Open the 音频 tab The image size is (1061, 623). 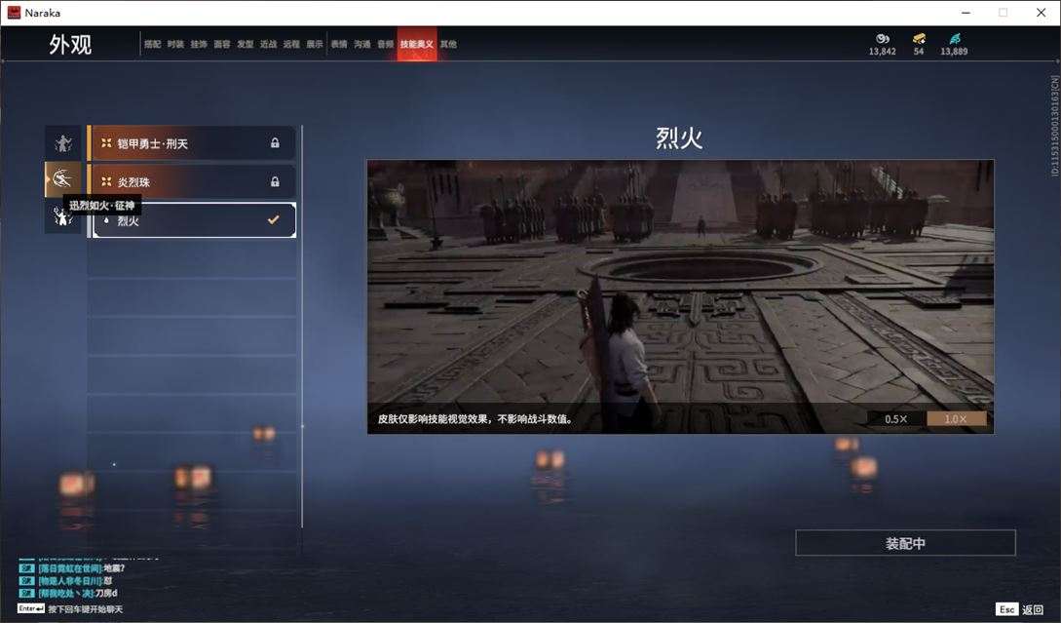(x=386, y=44)
